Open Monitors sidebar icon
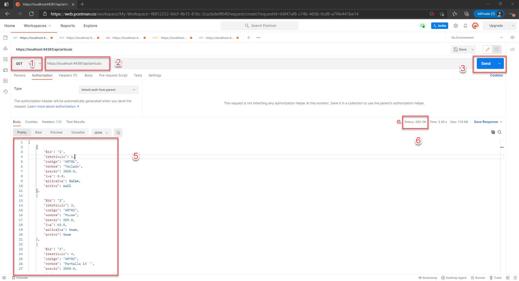Viewport: 519px width, 281px height. [x=5, y=81]
